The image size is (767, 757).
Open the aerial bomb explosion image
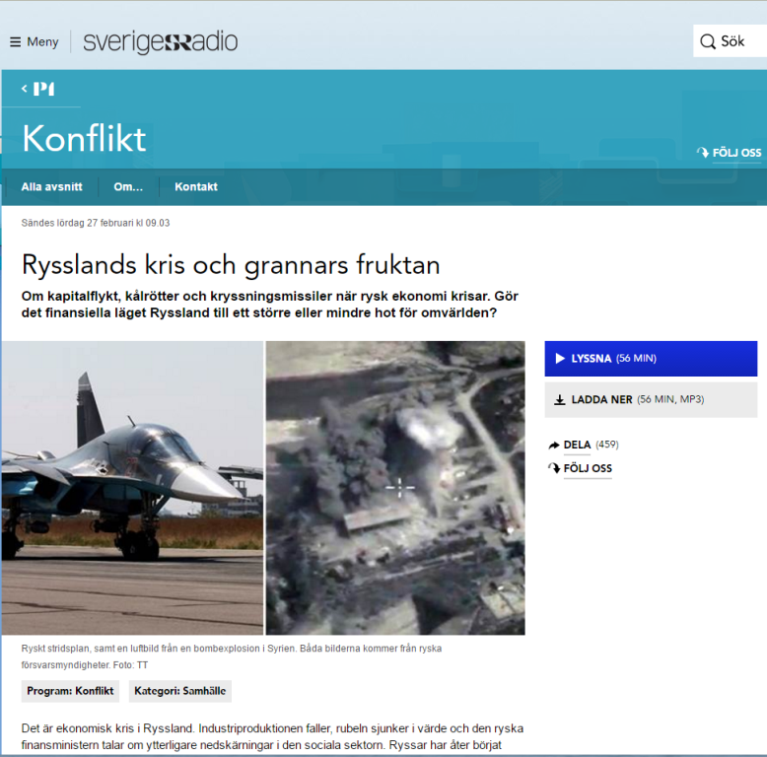(395, 487)
